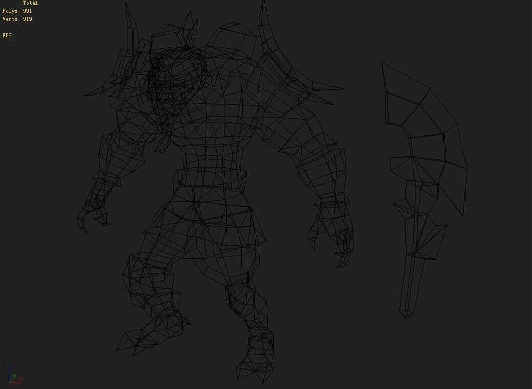Image resolution: width=532 pixels, height=389 pixels.
Task: Click the FPS label in the overlay
Action: coord(7,35)
